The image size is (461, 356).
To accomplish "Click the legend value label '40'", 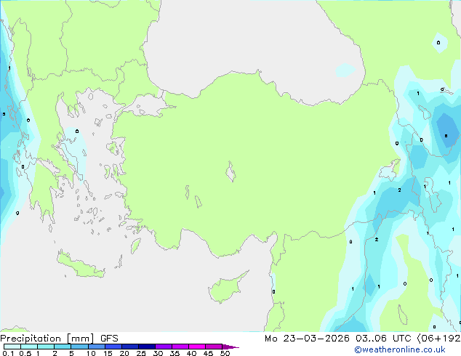I will [191, 353].
